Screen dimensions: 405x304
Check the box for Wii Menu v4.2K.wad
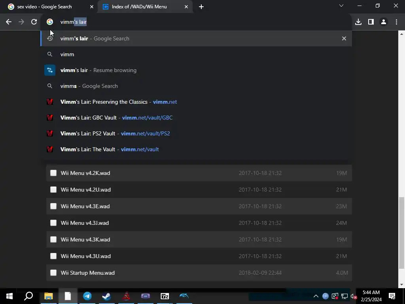click(53, 173)
